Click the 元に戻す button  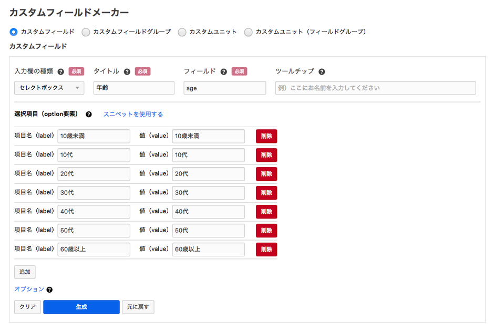[x=138, y=307]
